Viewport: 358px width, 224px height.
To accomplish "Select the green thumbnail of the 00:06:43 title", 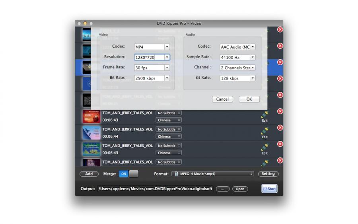I will tap(91, 149).
